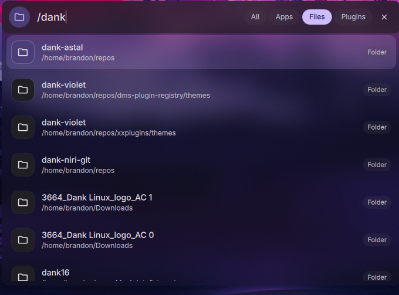Viewport: 399px width, 295px height.
Task: Click folder icon for dank-violet in xxplugins/themes
Action: [x=23, y=127]
